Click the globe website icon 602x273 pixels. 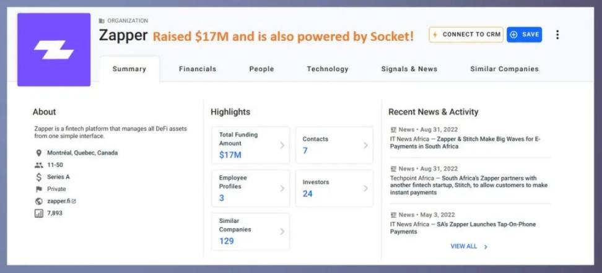(x=38, y=201)
